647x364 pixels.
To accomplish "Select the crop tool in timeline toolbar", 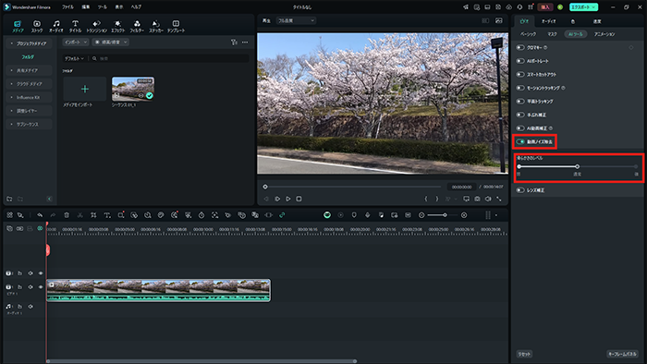I will click(x=93, y=215).
